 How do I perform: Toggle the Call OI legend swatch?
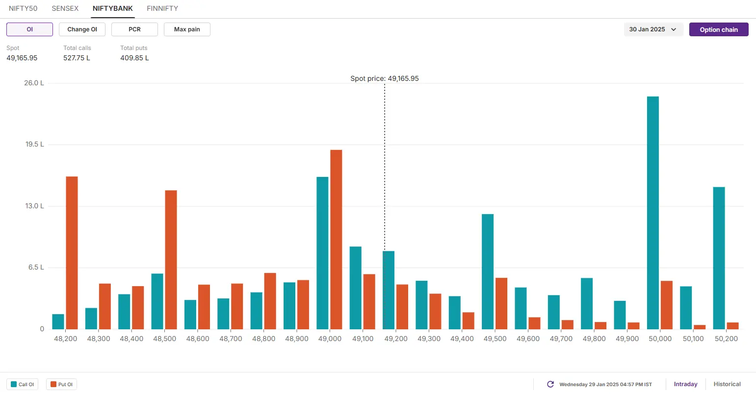(14, 384)
